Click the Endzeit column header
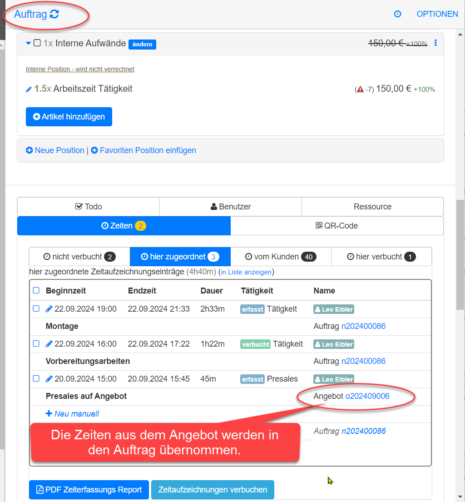This screenshot has width=465, height=502. click(142, 291)
